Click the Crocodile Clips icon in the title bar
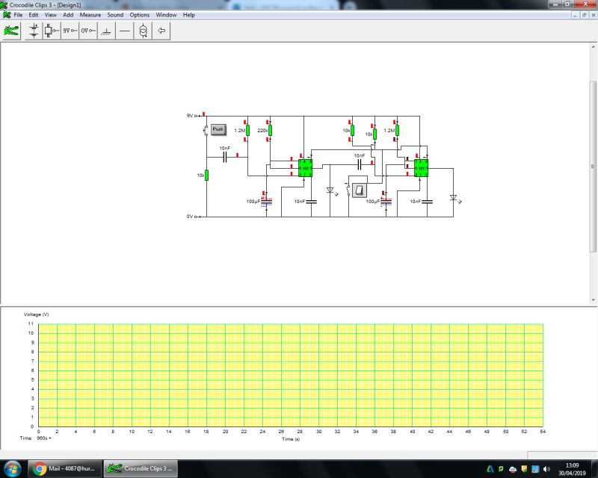Screen dimensions: 598x478 pyautogui.click(x=6, y=4)
